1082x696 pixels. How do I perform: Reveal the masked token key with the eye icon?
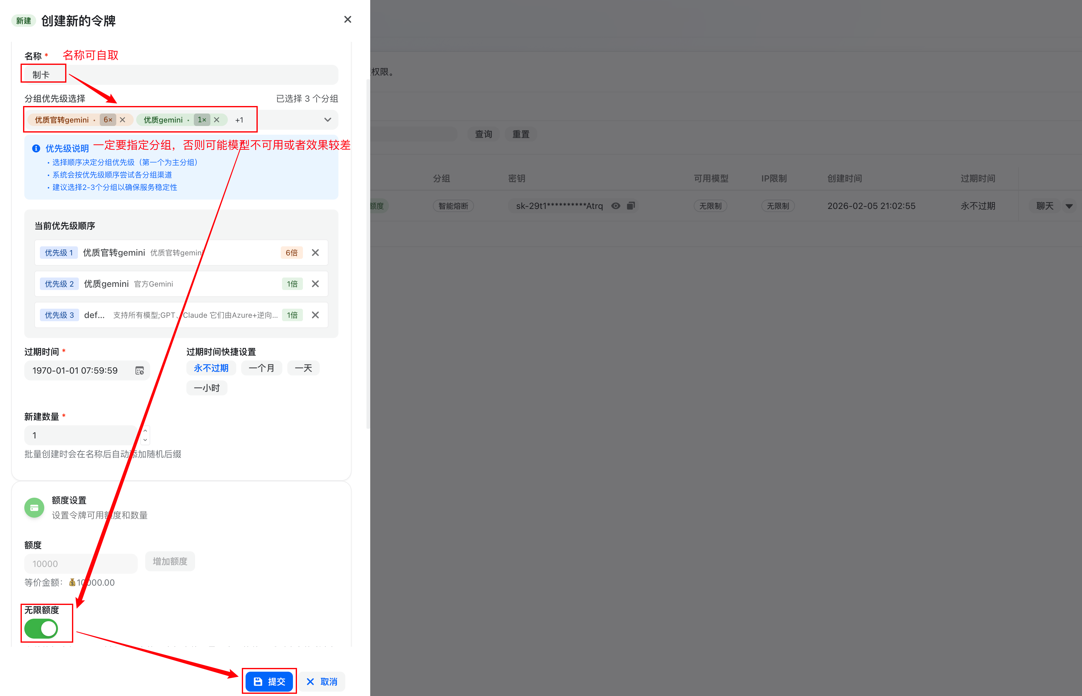[615, 205]
